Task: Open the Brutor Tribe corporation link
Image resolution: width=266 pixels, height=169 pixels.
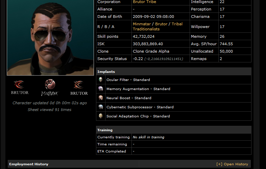Action: pyautogui.click(x=144, y=2)
